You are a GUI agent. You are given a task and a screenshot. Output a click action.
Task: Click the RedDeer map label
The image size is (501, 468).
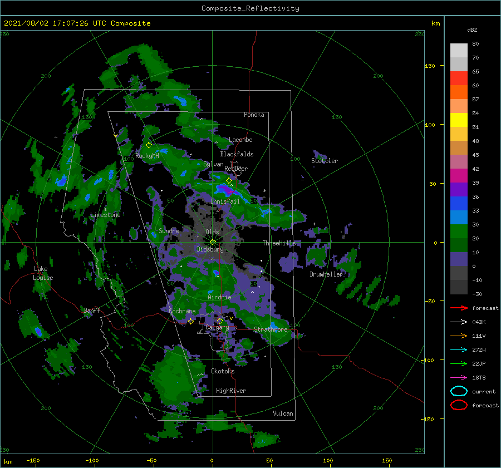(236, 169)
